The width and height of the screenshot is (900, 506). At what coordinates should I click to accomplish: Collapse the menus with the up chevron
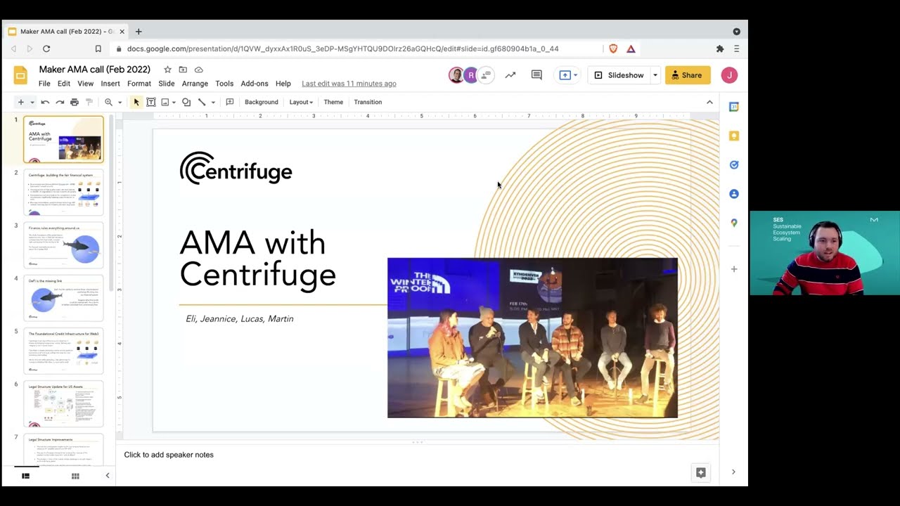coord(709,102)
